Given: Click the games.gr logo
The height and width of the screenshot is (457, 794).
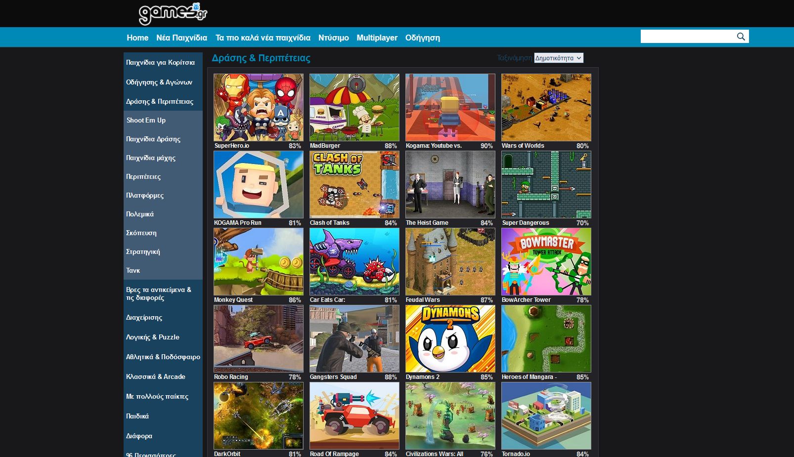Looking at the screenshot, I should [x=173, y=13].
